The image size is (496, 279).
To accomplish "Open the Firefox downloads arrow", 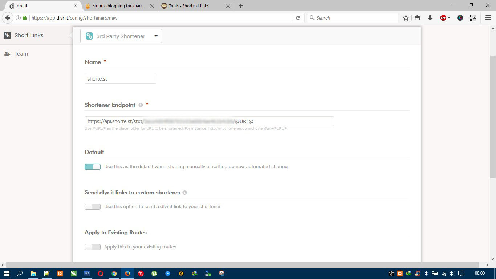I will 430,18.
